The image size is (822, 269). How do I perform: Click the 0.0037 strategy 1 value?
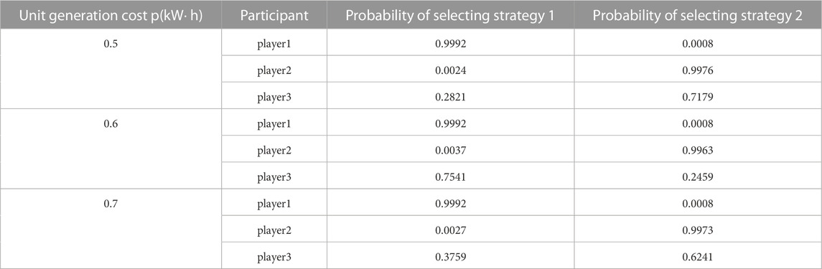450,150
